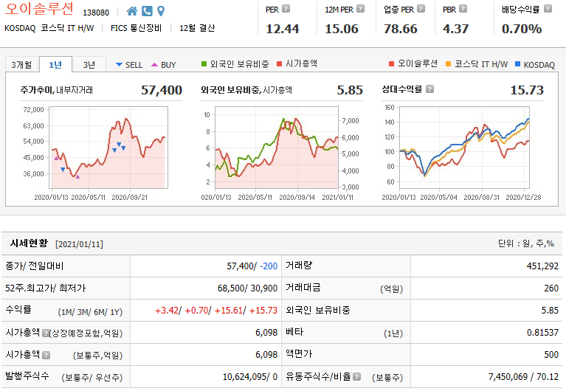Click the 오이솔루션 company name heading
This screenshot has height=391, width=566.
(x=39, y=9)
